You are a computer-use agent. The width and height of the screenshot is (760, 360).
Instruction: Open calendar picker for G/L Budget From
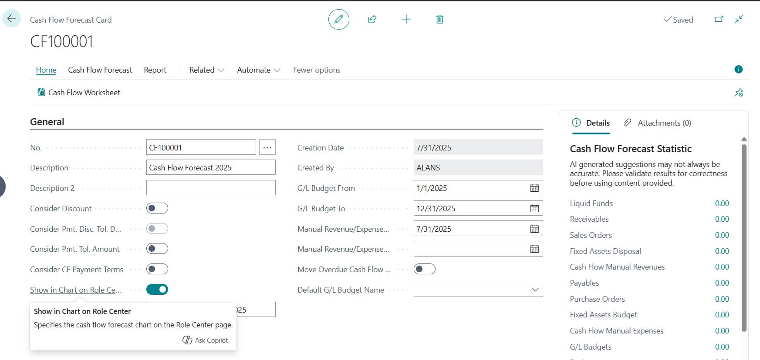pyautogui.click(x=534, y=188)
